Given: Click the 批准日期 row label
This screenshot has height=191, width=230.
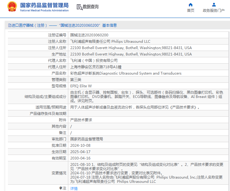Looking at the screenshot, I should click(x=59, y=146).
